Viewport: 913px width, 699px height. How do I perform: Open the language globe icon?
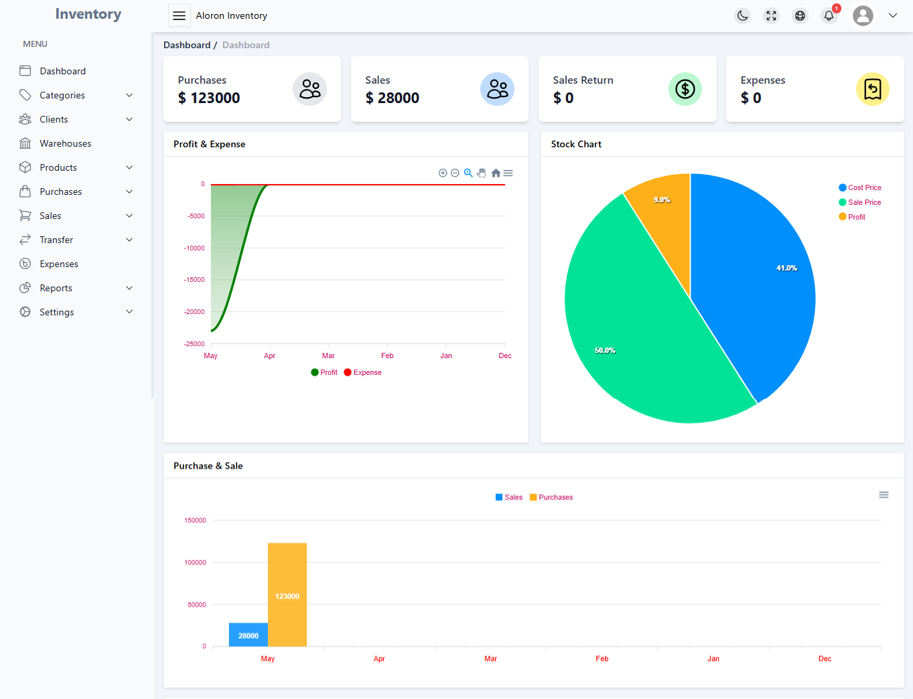[800, 15]
